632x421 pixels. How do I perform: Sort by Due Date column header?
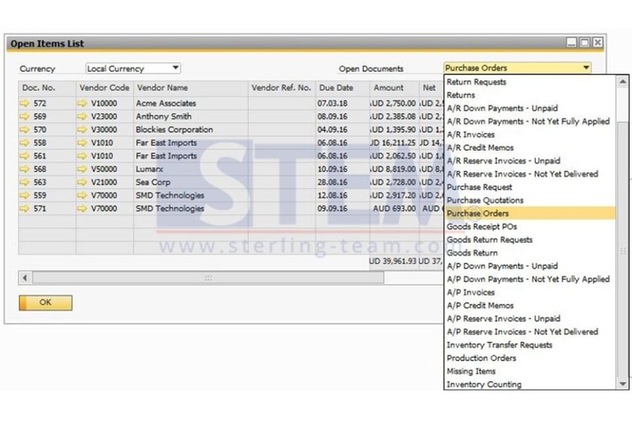(x=336, y=88)
